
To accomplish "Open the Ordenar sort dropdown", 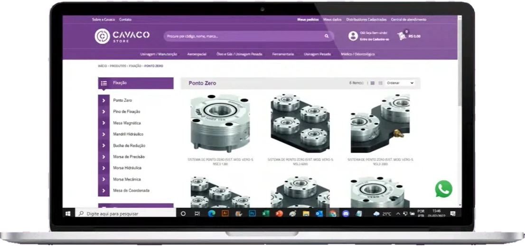I will point(400,83).
